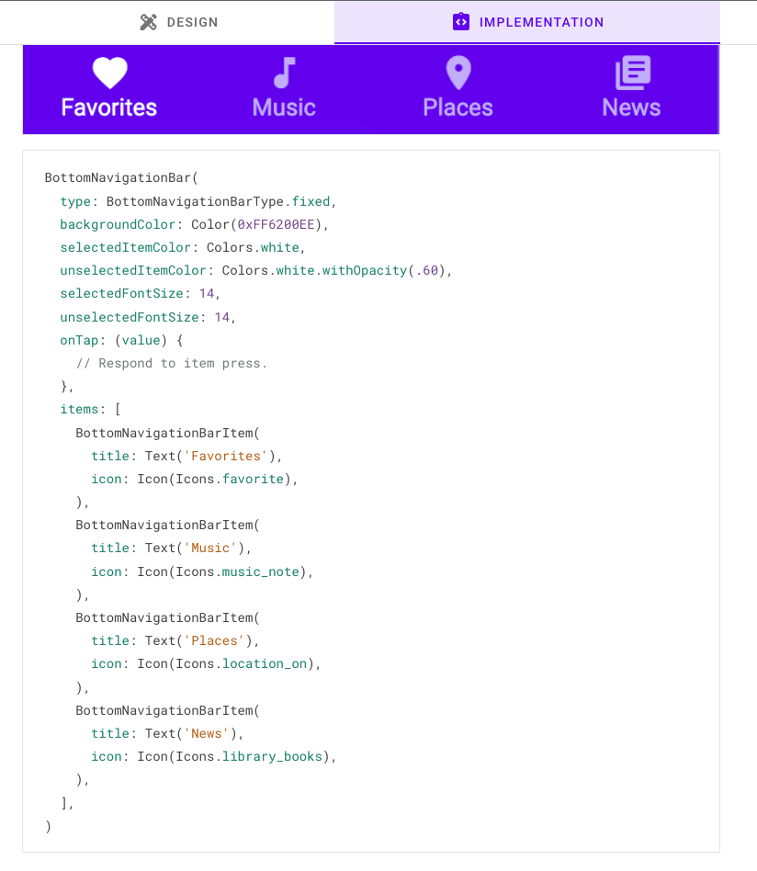This screenshot has height=871, width=757.
Task: Click the heart icon in the navigation bar
Action: [109, 73]
